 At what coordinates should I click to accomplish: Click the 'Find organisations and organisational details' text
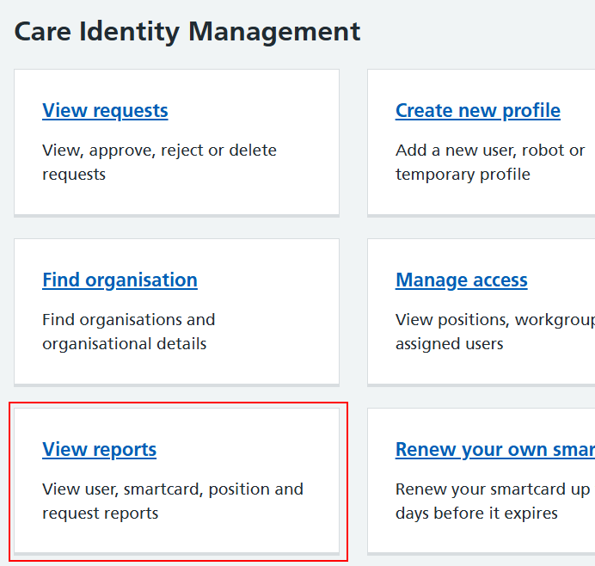[x=129, y=332]
